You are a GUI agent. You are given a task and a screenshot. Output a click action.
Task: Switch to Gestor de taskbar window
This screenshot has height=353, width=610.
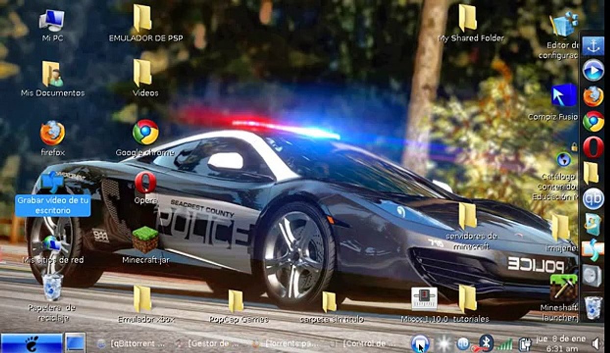coord(206,344)
